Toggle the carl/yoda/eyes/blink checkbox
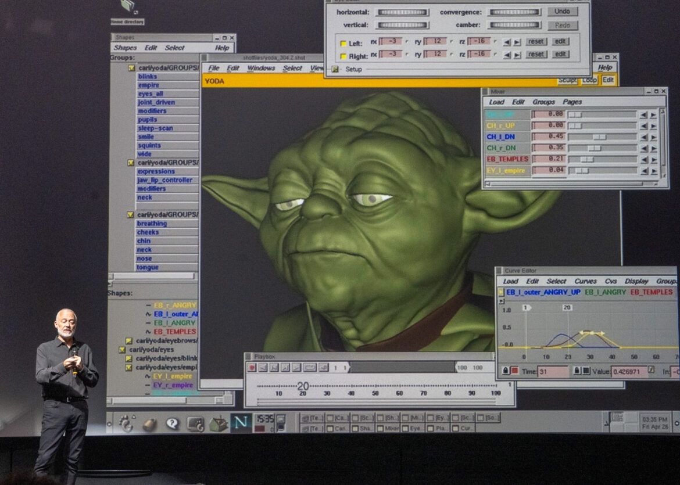The image size is (680, 485). point(128,358)
